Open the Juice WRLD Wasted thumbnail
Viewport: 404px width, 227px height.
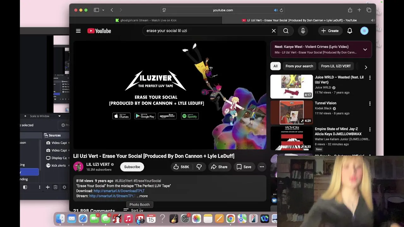[292, 86]
